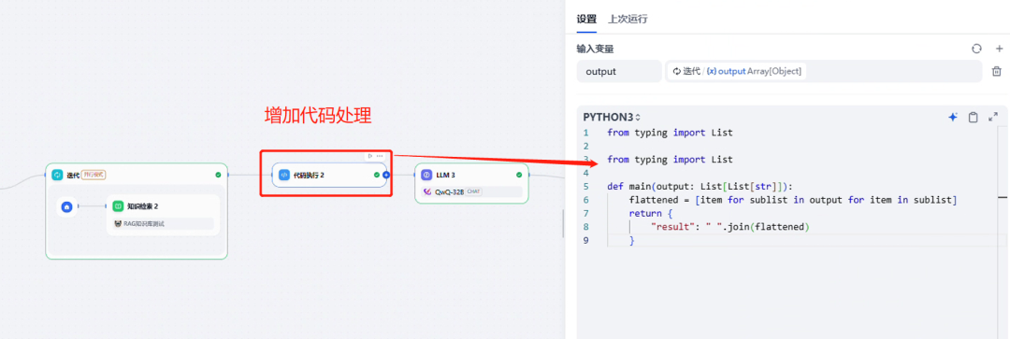This screenshot has height=339, width=1010.
Task: Click gutter line number 4
Action: (585, 173)
